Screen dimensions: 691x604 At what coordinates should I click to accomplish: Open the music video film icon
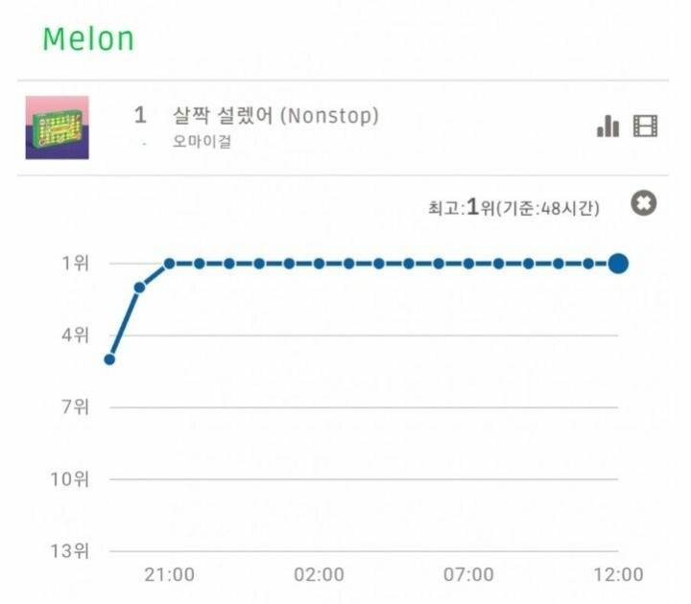646,126
